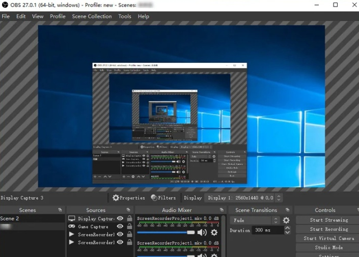Open Filters for the selected source
359x257 pixels.
[x=163, y=198]
